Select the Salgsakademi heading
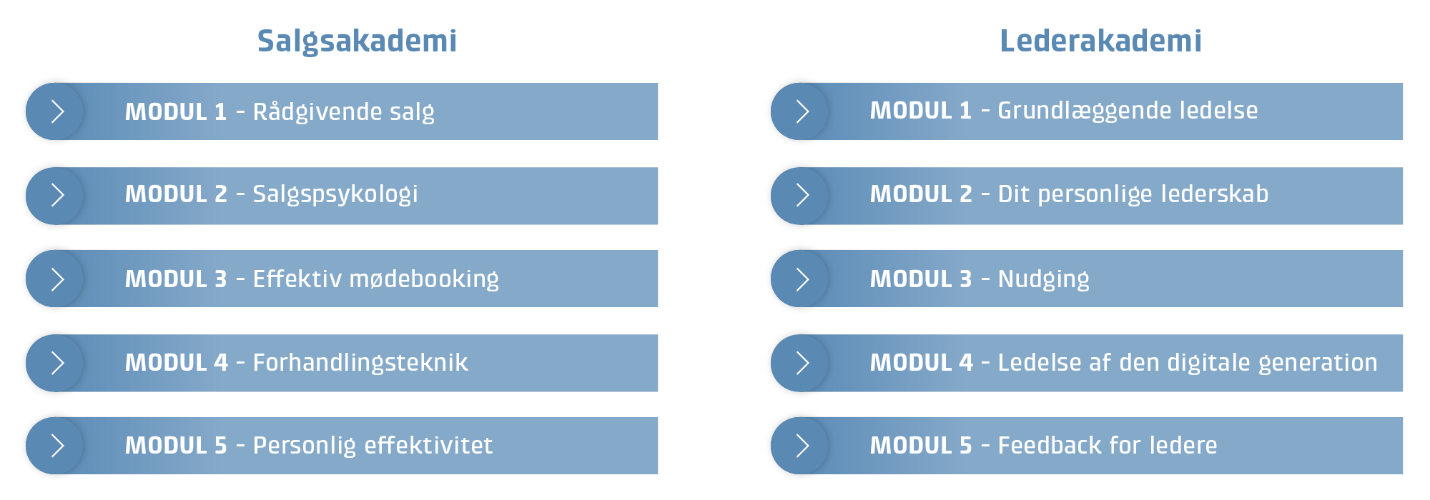This screenshot has width=1430, height=500. tap(357, 41)
